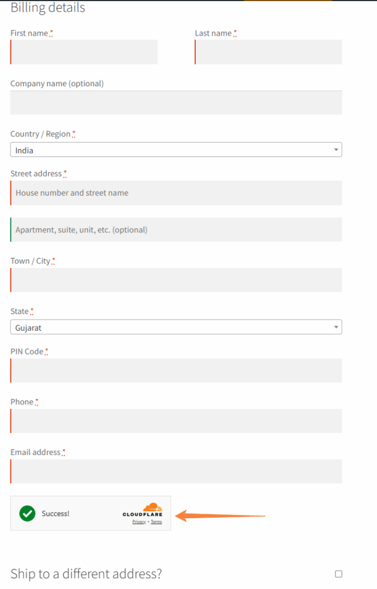Focus the First name field
The height and width of the screenshot is (589, 377).
click(x=84, y=52)
